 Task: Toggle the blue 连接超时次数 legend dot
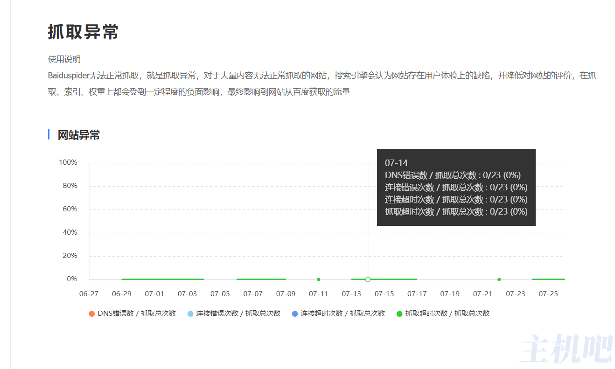(x=294, y=313)
